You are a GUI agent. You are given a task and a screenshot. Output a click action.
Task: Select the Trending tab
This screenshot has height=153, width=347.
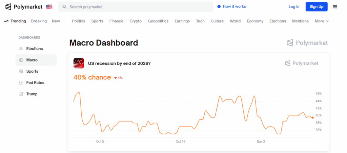click(x=15, y=21)
